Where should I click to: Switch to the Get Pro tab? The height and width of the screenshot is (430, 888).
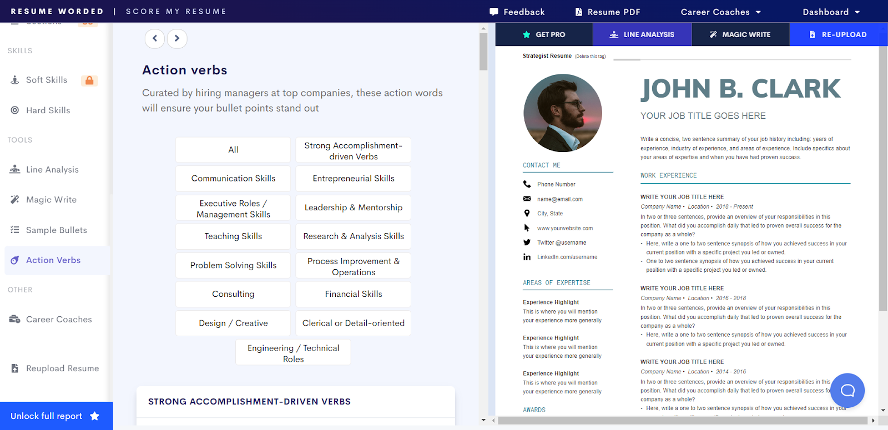coord(544,34)
